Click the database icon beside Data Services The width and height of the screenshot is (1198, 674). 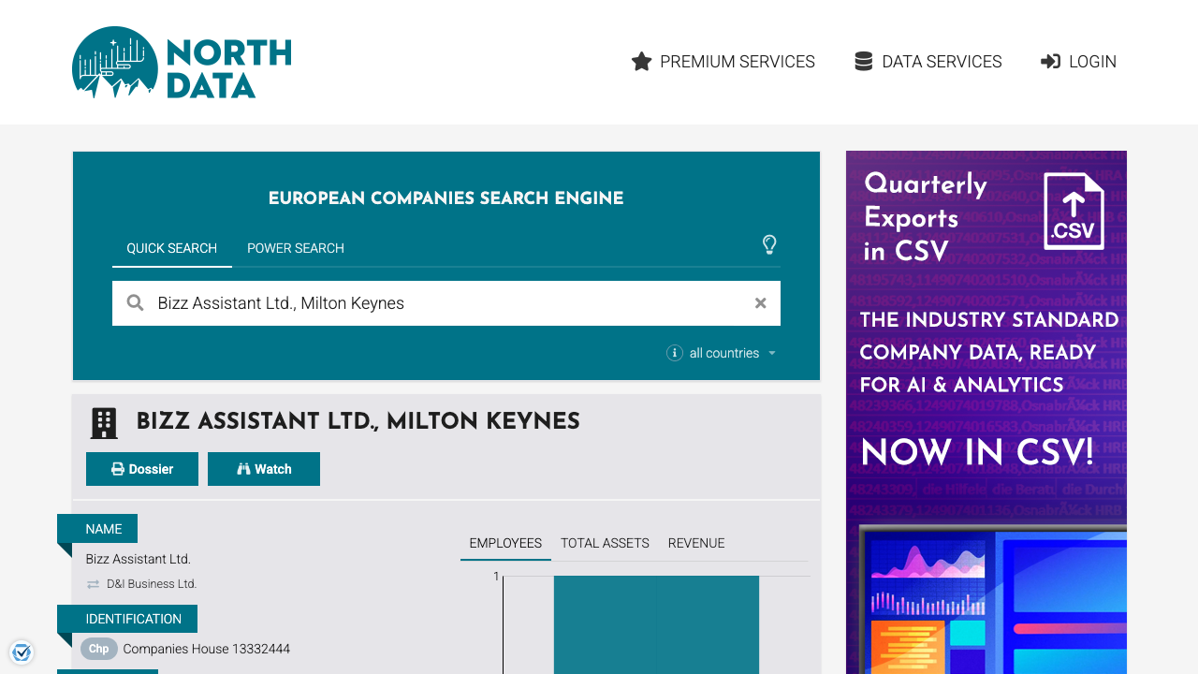pyautogui.click(x=862, y=61)
